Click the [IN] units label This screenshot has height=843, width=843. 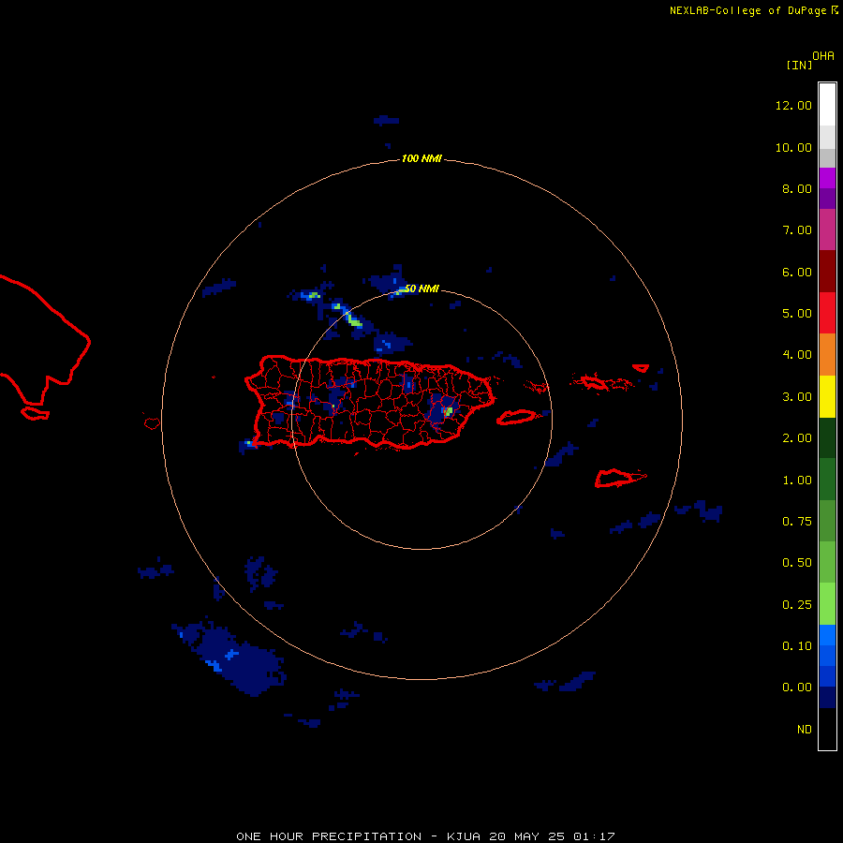click(800, 65)
